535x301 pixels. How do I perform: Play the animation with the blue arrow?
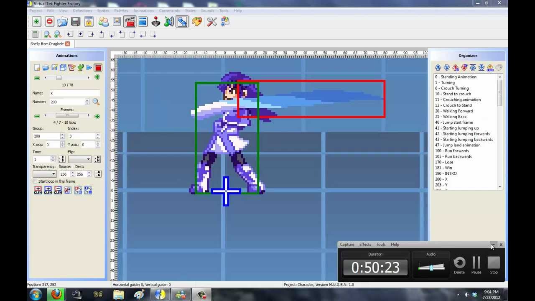point(89,67)
